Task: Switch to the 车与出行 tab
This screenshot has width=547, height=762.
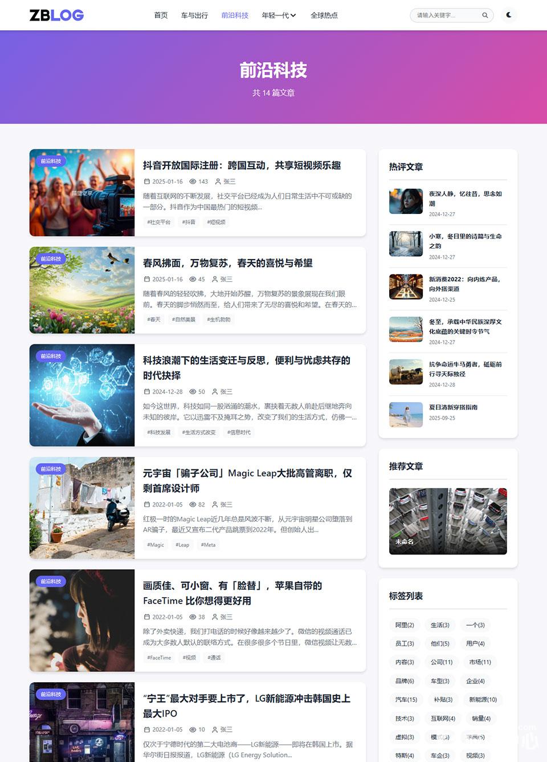Action: [x=194, y=15]
